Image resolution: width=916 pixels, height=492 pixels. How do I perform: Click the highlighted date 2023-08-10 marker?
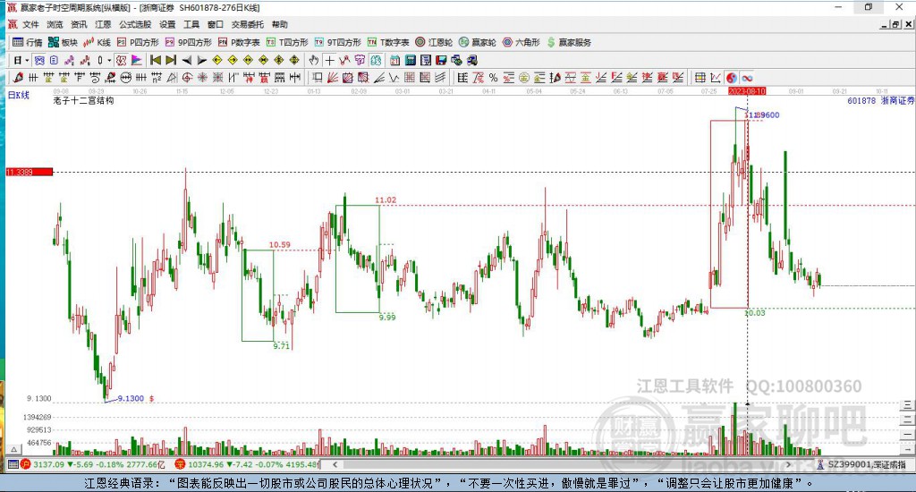click(x=747, y=91)
